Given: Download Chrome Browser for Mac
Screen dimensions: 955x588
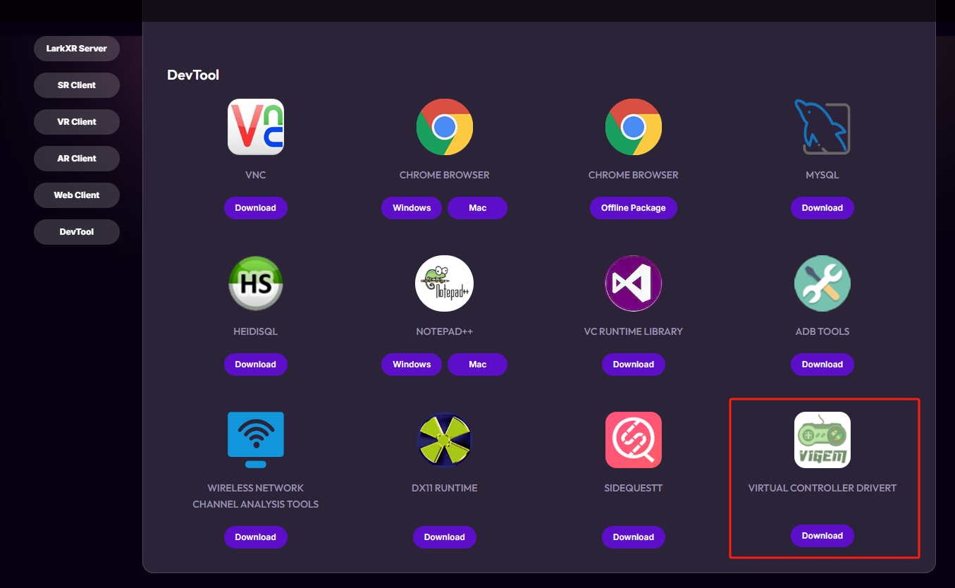Looking at the screenshot, I should [x=478, y=208].
